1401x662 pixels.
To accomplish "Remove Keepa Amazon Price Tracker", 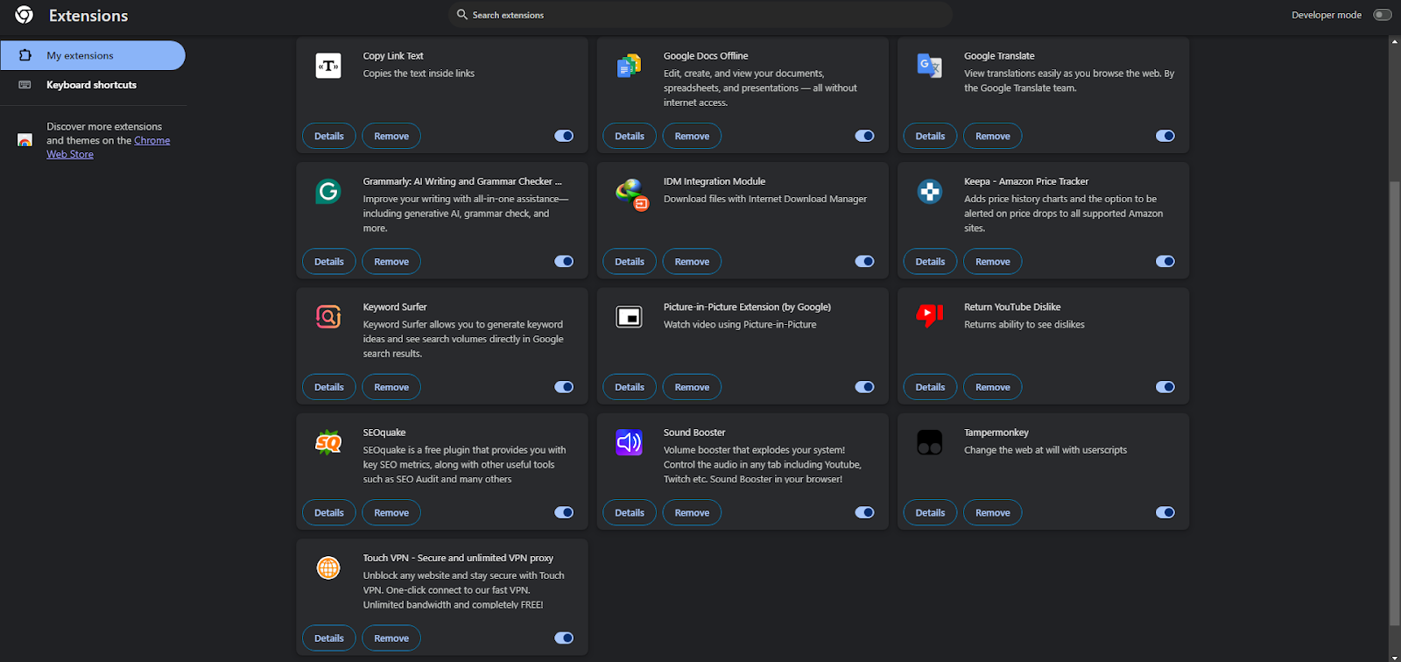I will (993, 262).
